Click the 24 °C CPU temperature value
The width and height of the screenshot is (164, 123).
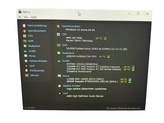[99, 38]
